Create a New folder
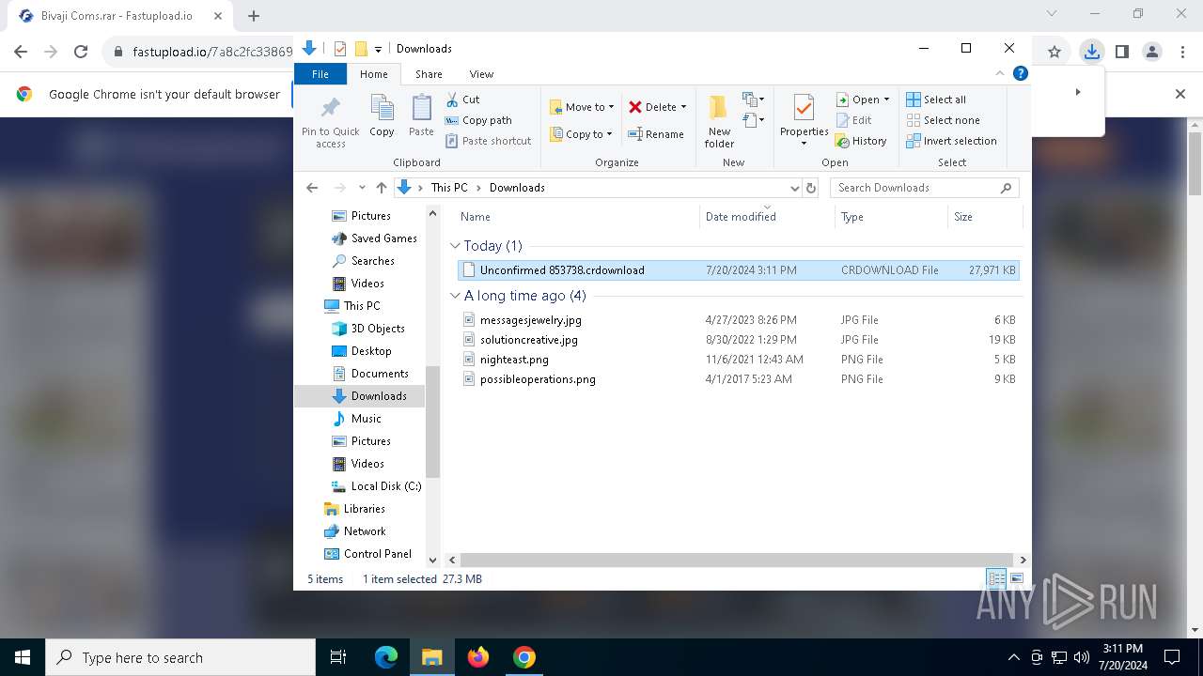Image resolution: width=1203 pixels, height=676 pixels. tap(719, 121)
